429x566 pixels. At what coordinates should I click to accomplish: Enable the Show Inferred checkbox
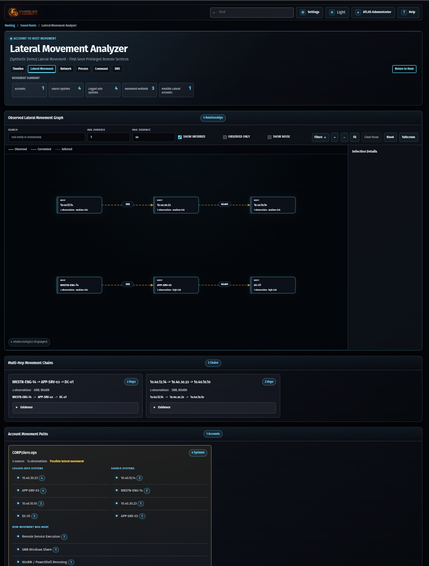pyautogui.click(x=180, y=137)
